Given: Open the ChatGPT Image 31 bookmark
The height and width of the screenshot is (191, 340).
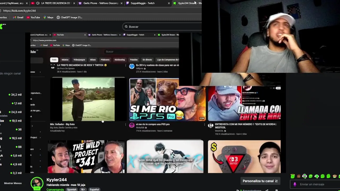Looking at the screenshot, I should [69, 17].
